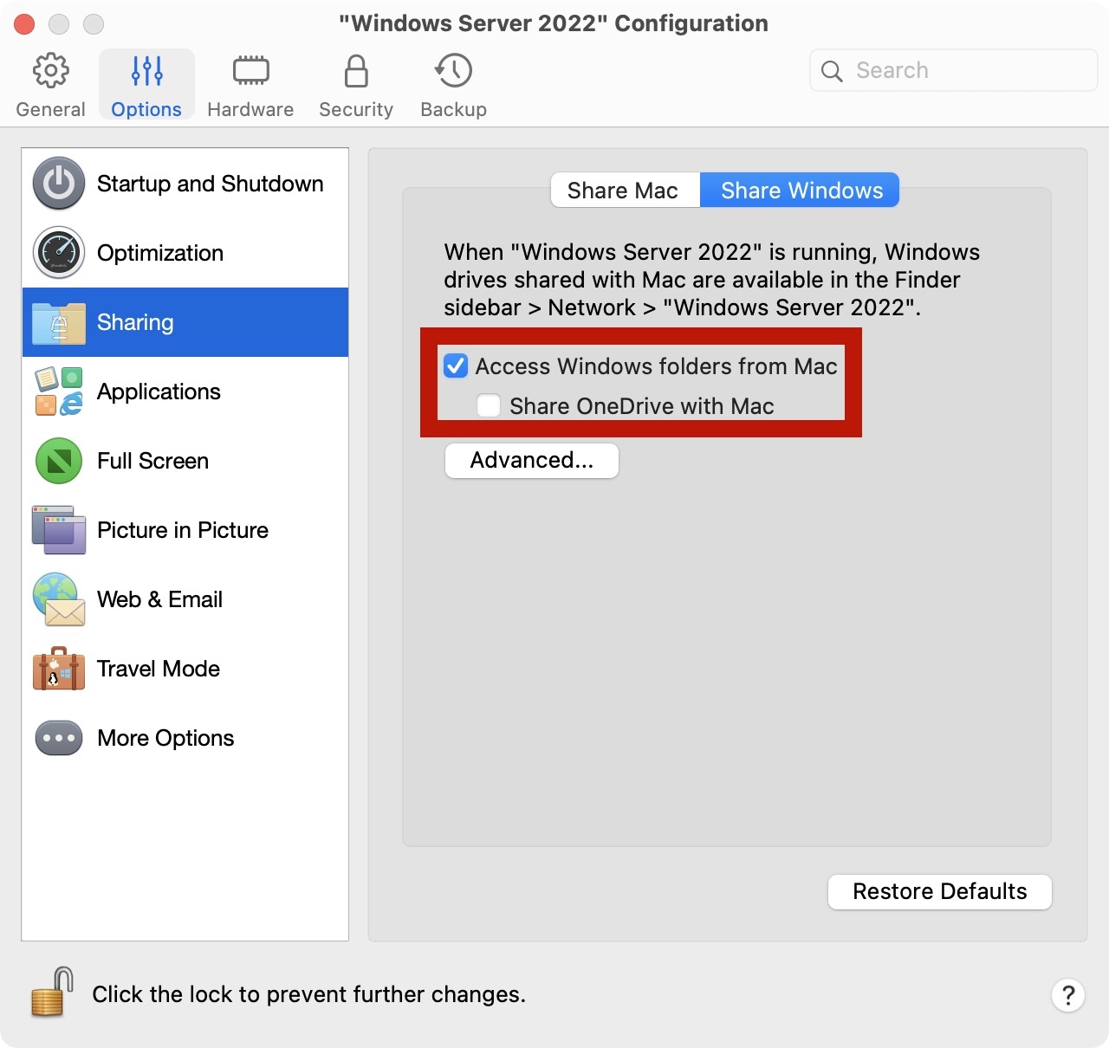Open the General gear settings tab
1109x1048 pixels.
pyautogui.click(x=51, y=72)
